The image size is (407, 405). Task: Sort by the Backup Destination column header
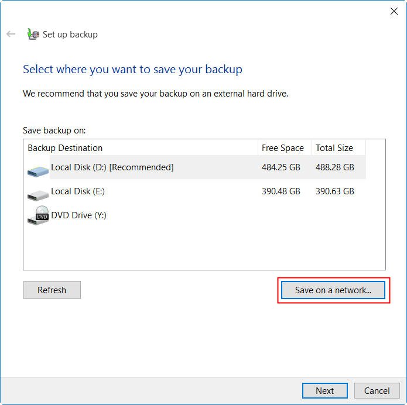tap(65, 148)
